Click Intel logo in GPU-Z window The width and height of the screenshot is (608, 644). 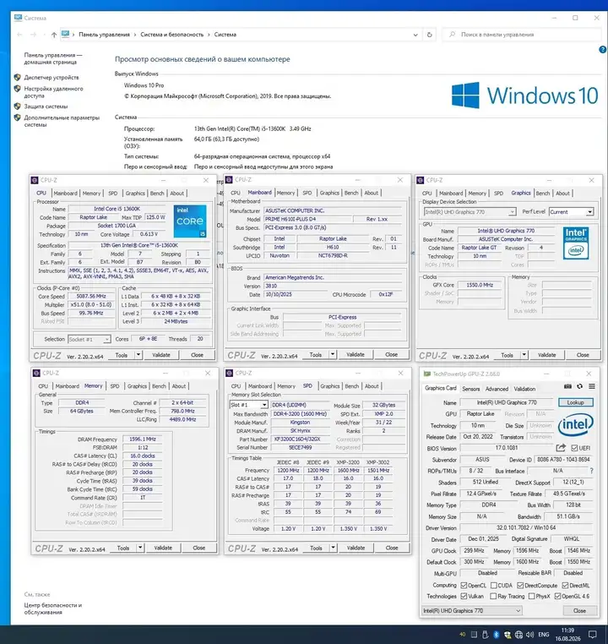tap(576, 424)
